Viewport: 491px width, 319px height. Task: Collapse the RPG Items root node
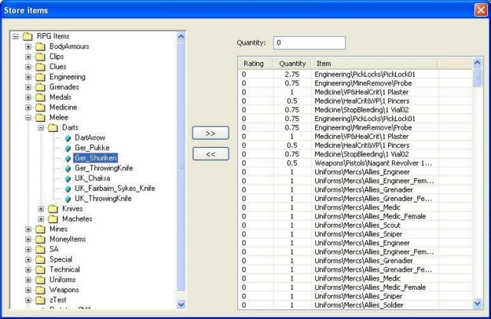point(15,37)
